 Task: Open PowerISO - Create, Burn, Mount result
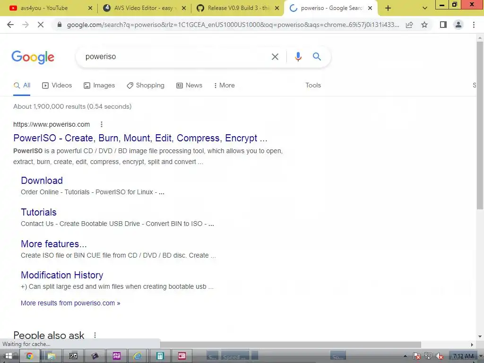[x=140, y=138]
